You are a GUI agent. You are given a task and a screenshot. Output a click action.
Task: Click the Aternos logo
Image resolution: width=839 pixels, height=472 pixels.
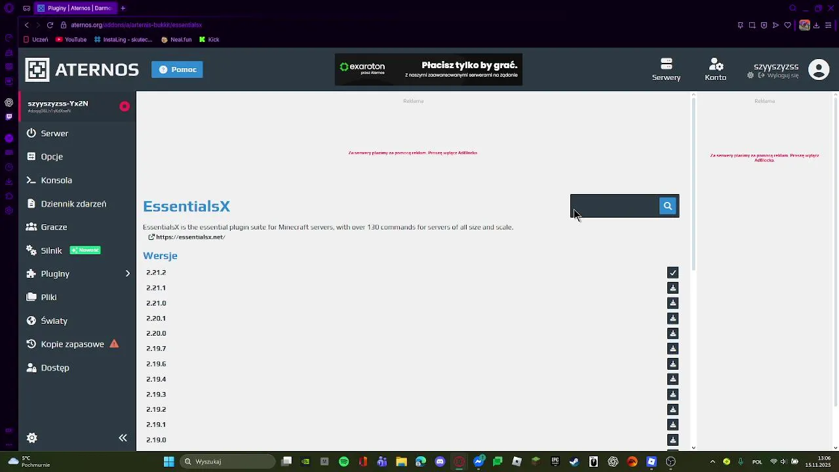tap(82, 69)
